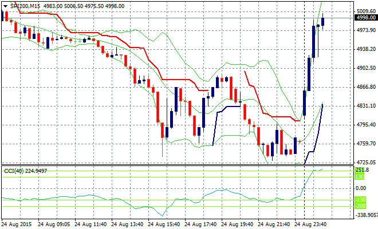Screen dimensions: 378x229
Task: Click the 4759.70 price axis label
Action: (366, 144)
